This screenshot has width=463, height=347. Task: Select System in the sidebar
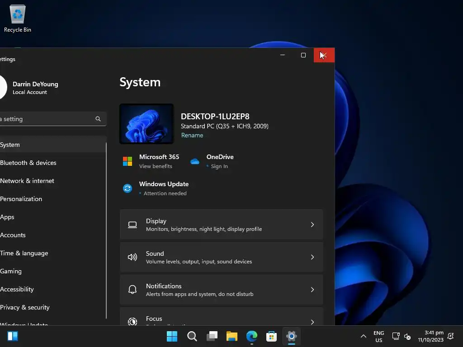(52, 145)
